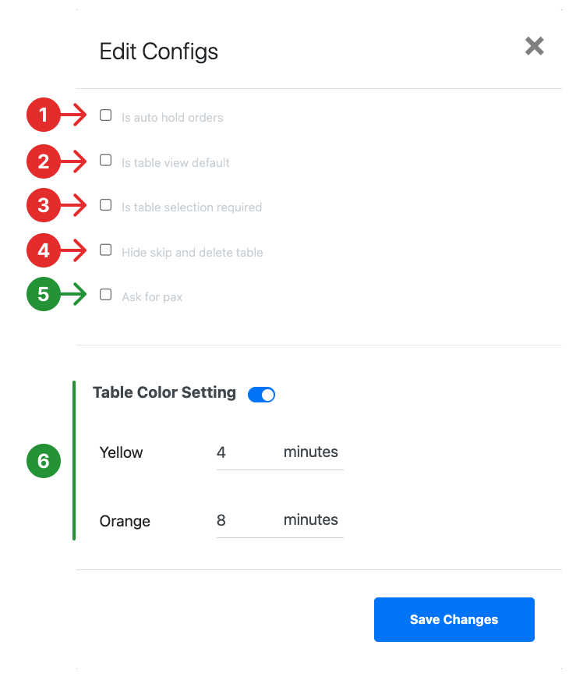This screenshot has height=691, width=576.
Task: Tick the table selection required checkbox
Action: pos(106,205)
